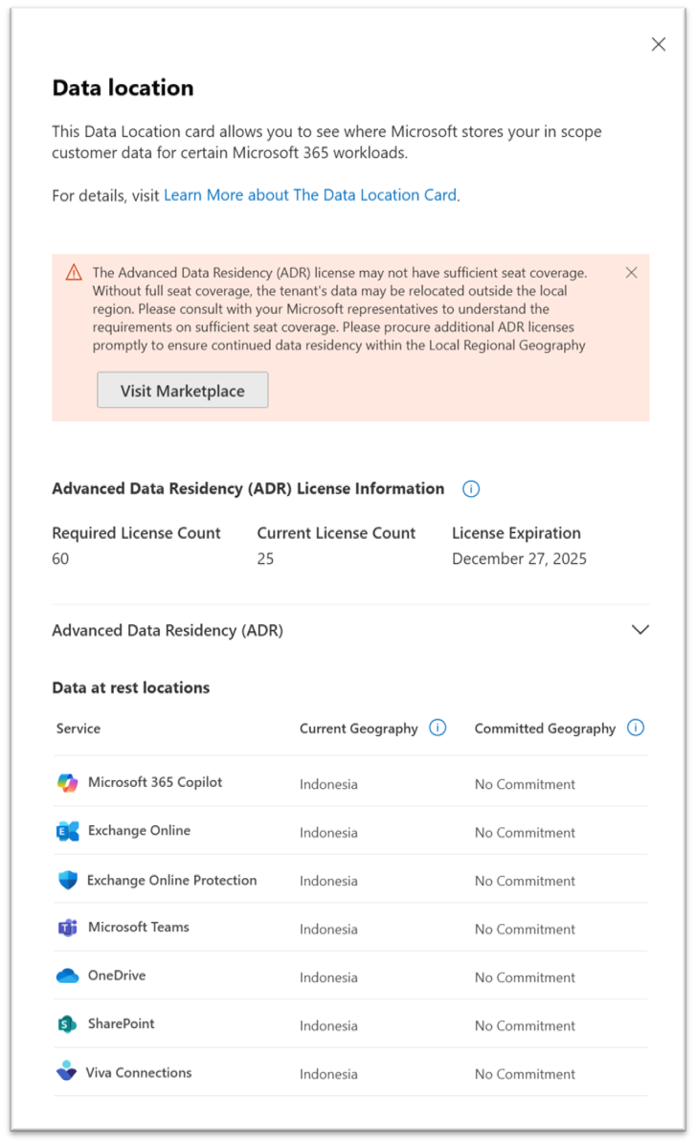Click the Exchange Online Protection shield icon
The width and height of the screenshot is (696, 1144).
coord(68,880)
